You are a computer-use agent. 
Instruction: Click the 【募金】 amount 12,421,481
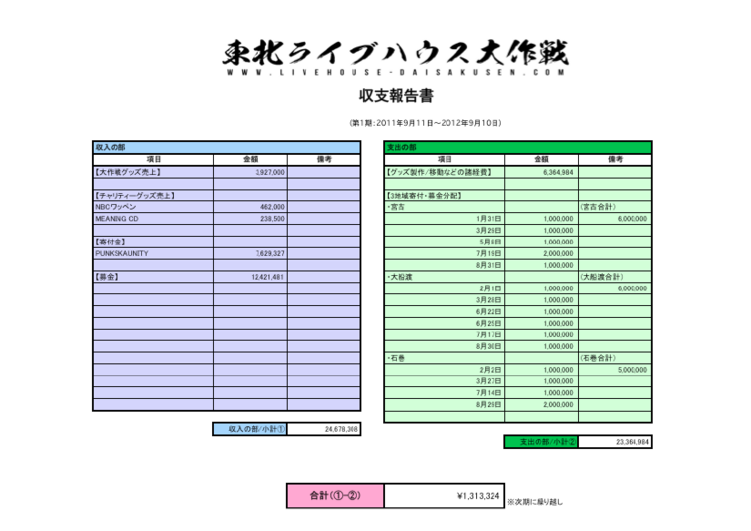[249, 277]
